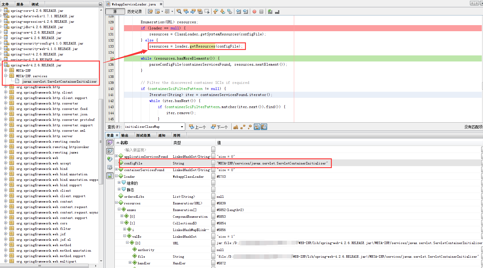Expand the handler node
Image resolution: width=483 pixels, height=268 pixels.
pos(130,263)
